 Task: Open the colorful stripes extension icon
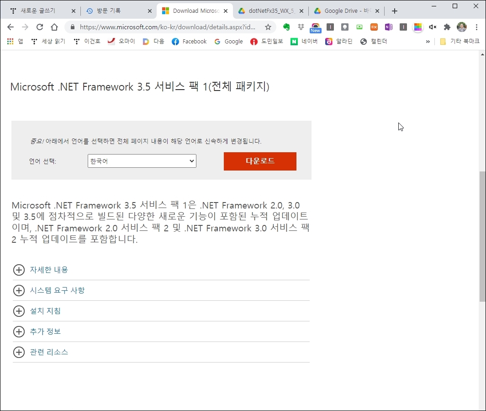click(418, 27)
